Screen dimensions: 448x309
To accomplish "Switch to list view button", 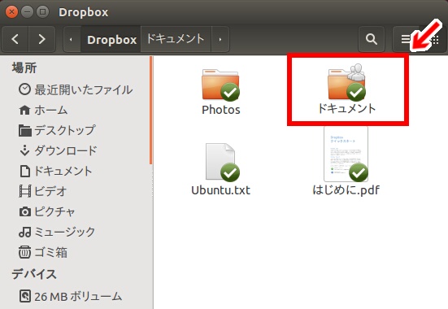I will click(406, 39).
